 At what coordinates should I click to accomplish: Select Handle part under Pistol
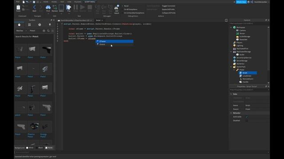click(x=245, y=82)
